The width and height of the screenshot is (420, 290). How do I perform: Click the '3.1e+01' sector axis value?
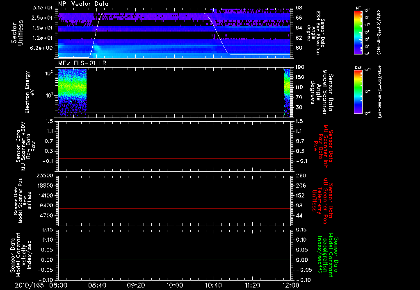(x=42, y=8)
